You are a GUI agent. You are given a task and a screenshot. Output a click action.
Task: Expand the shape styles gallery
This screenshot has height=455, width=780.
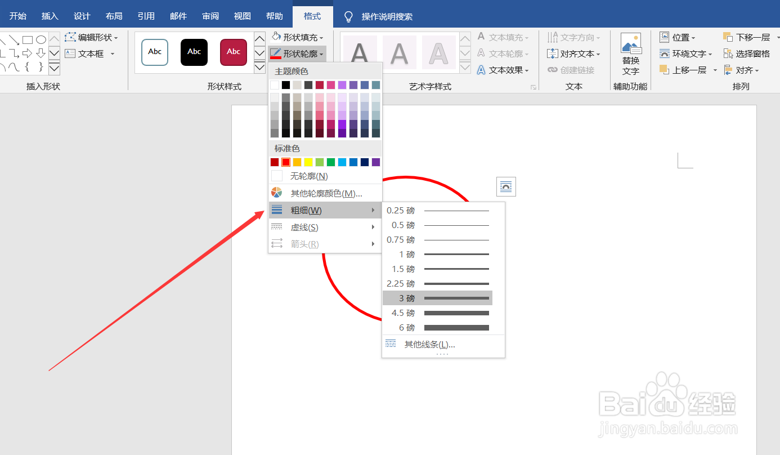tap(259, 68)
